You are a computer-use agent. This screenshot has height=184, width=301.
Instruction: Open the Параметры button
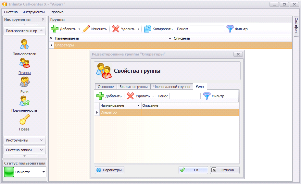(110, 170)
